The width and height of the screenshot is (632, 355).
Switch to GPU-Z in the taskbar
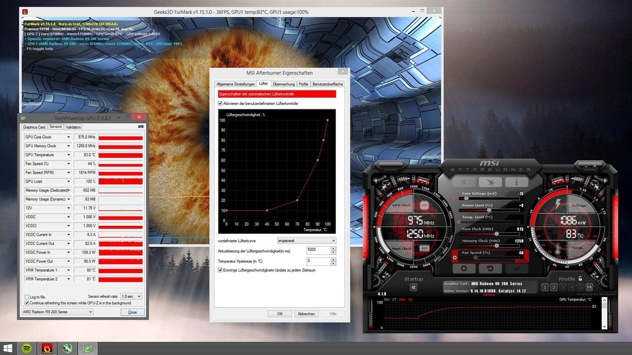pyautogui.click(x=88, y=348)
